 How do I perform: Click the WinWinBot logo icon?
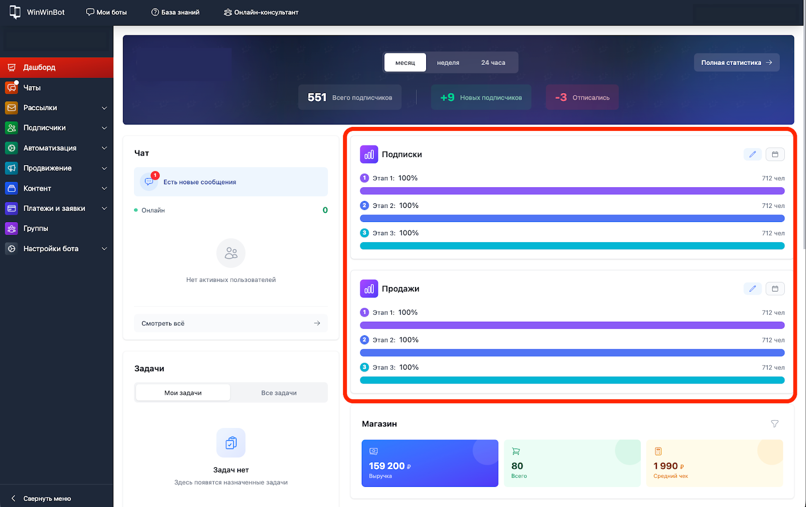(x=15, y=12)
